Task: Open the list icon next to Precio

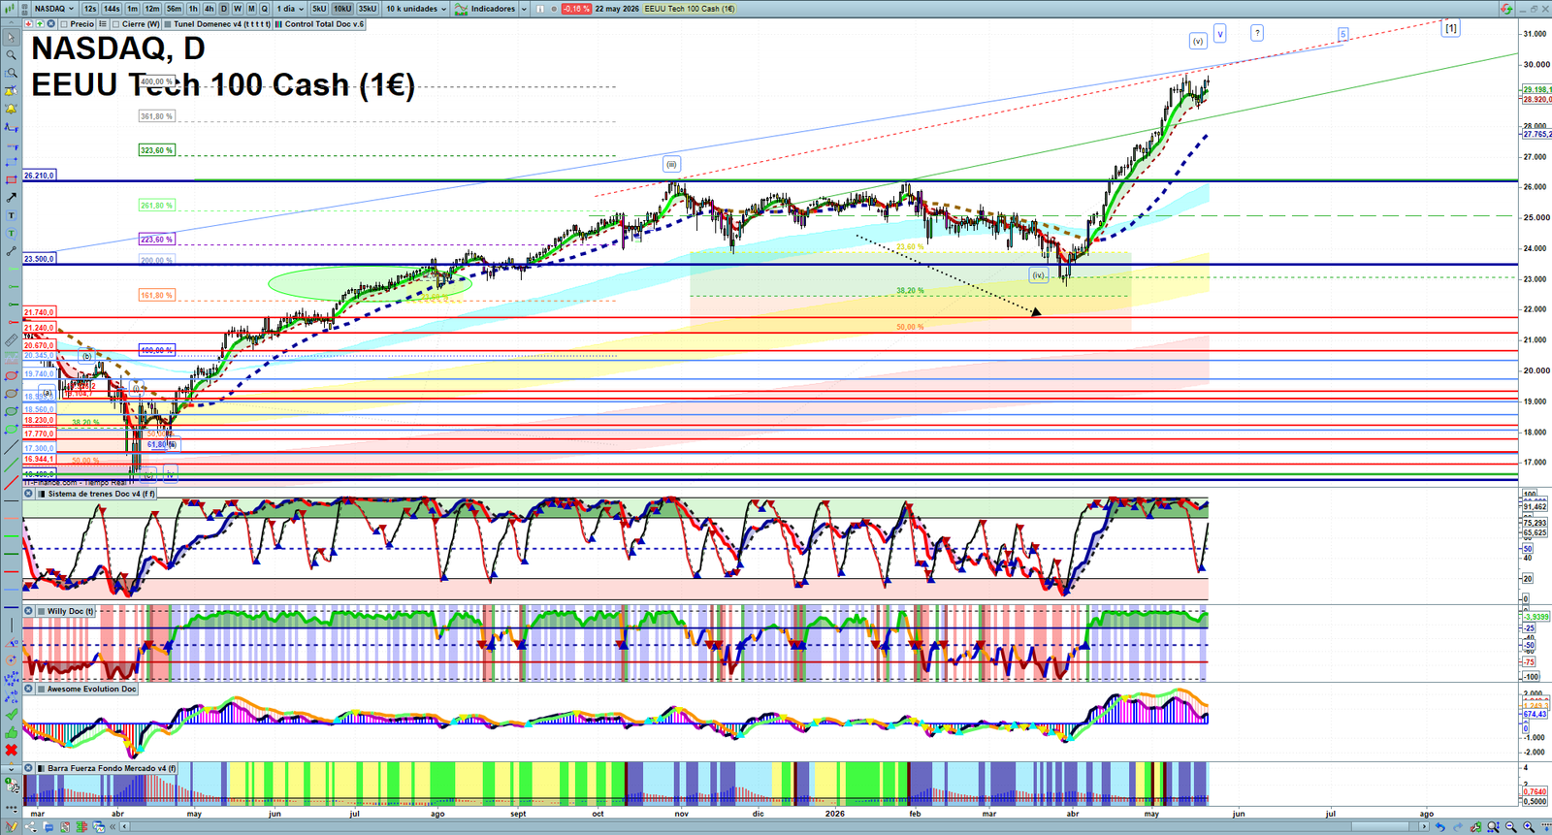Action: [102, 23]
